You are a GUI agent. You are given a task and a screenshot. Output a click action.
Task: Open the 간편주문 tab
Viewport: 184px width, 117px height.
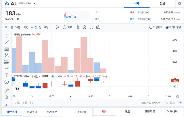149,112
